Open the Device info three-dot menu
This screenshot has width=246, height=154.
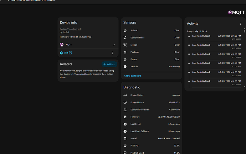click(113, 53)
